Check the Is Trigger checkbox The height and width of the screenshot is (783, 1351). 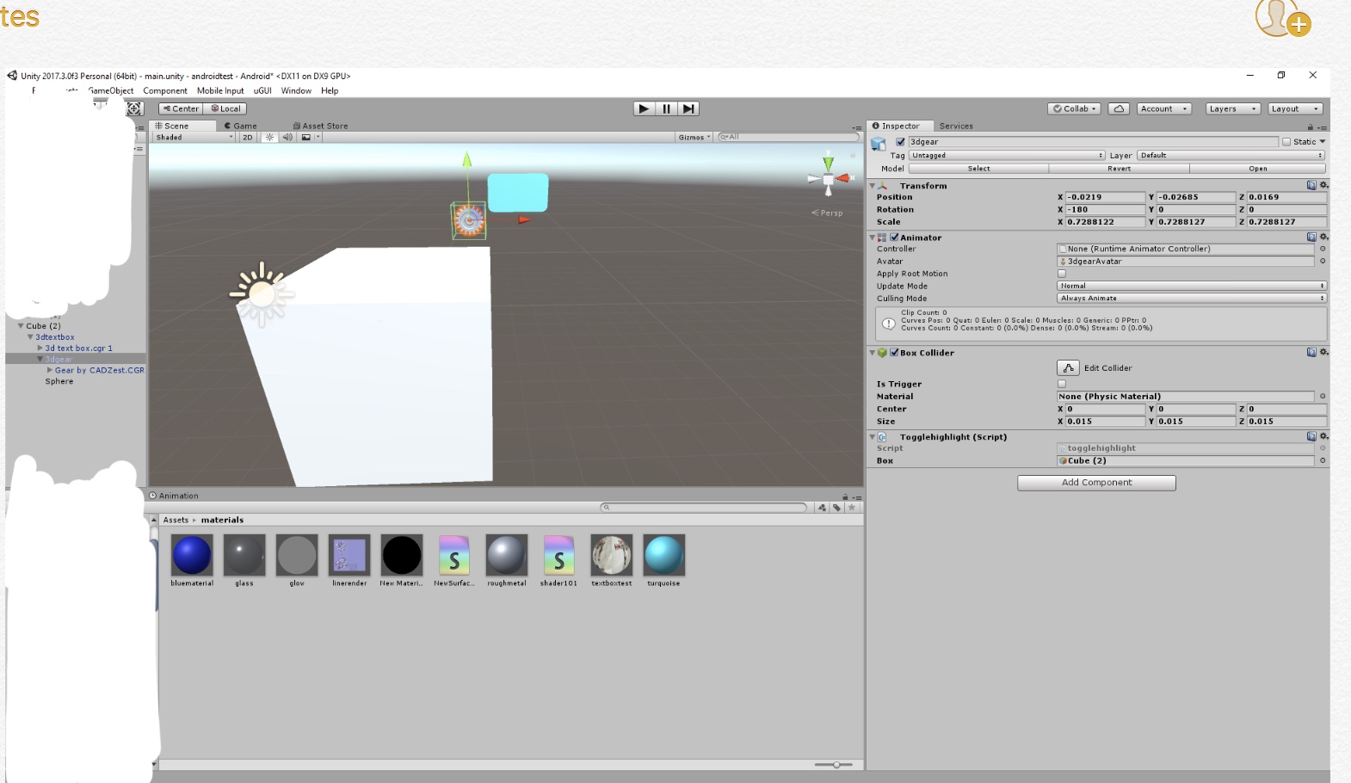1061,384
